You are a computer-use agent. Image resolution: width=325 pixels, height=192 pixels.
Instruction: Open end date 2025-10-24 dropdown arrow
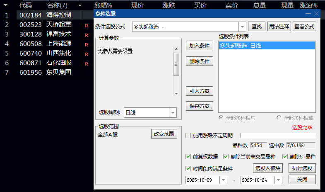pos(278,180)
